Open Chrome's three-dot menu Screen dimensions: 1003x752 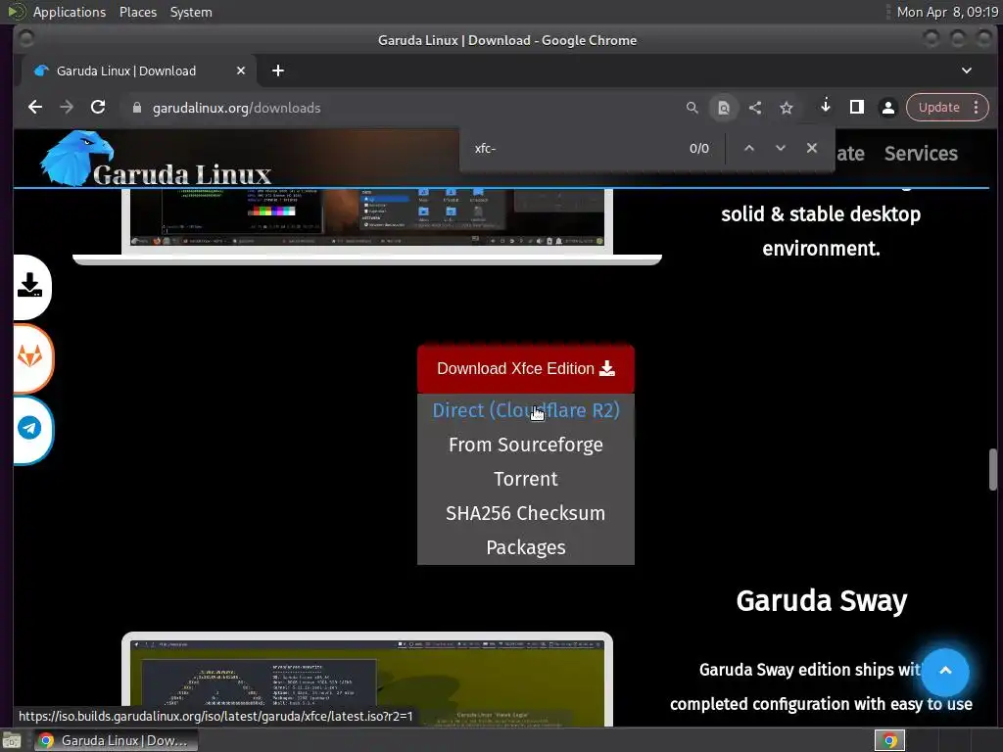pyautogui.click(x=977, y=108)
